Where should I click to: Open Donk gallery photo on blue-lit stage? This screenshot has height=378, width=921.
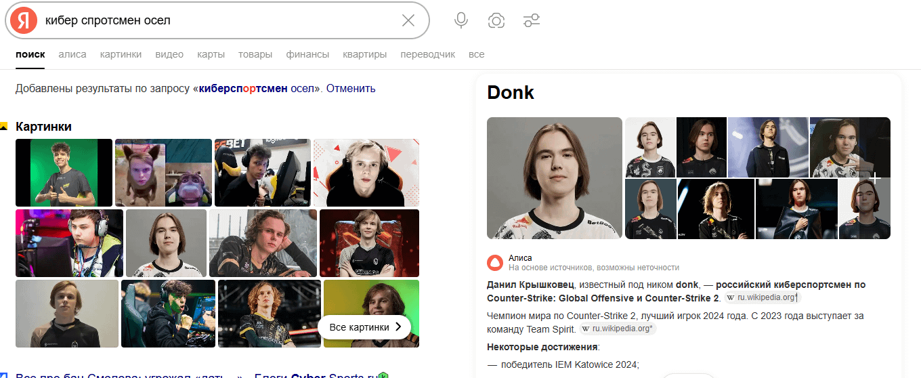[x=768, y=147]
